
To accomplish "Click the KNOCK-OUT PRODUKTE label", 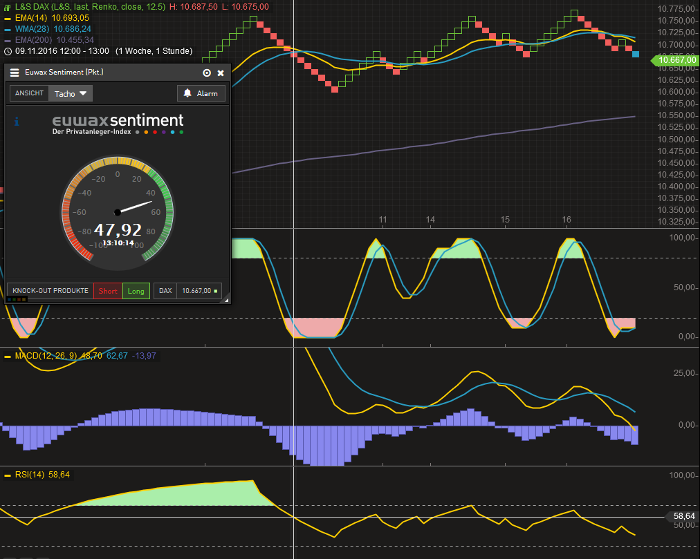I will pos(50,291).
